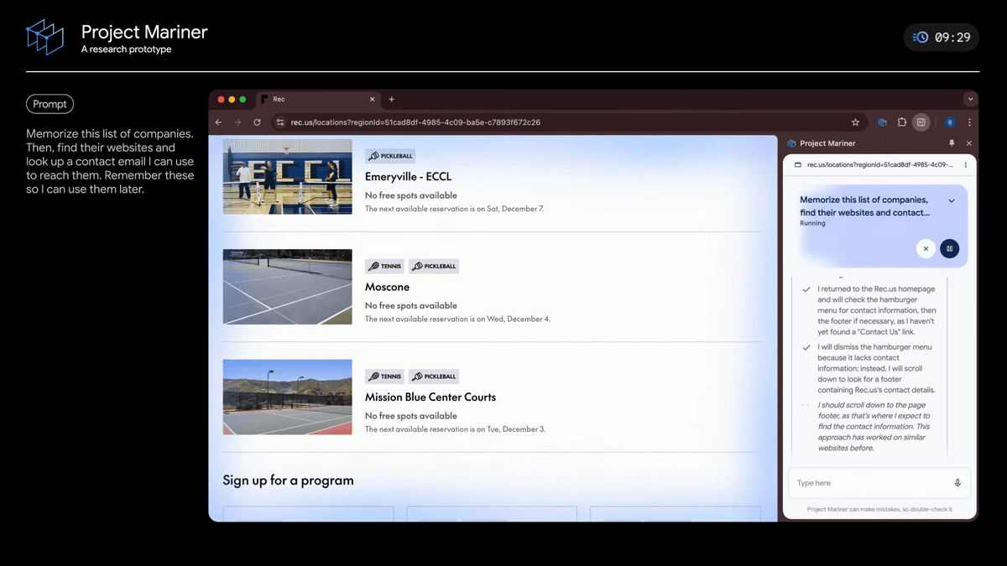Screen dimensions: 1007x566
Task: Click the Moscone tennis court thumbnail
Action: click(x=287, y=287)
